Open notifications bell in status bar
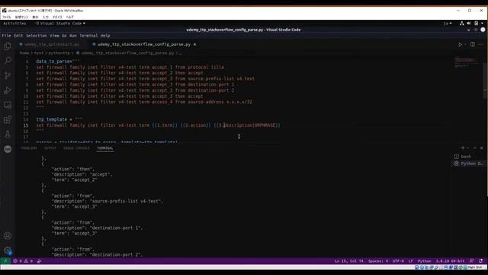The height and width of the screenshot is (275, 488). click(x=481, y=261)
